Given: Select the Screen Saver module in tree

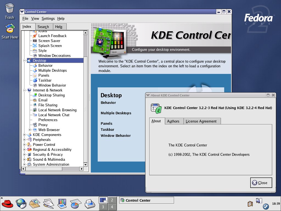Looking at the screenshot, I should click(x=49, y=41).
